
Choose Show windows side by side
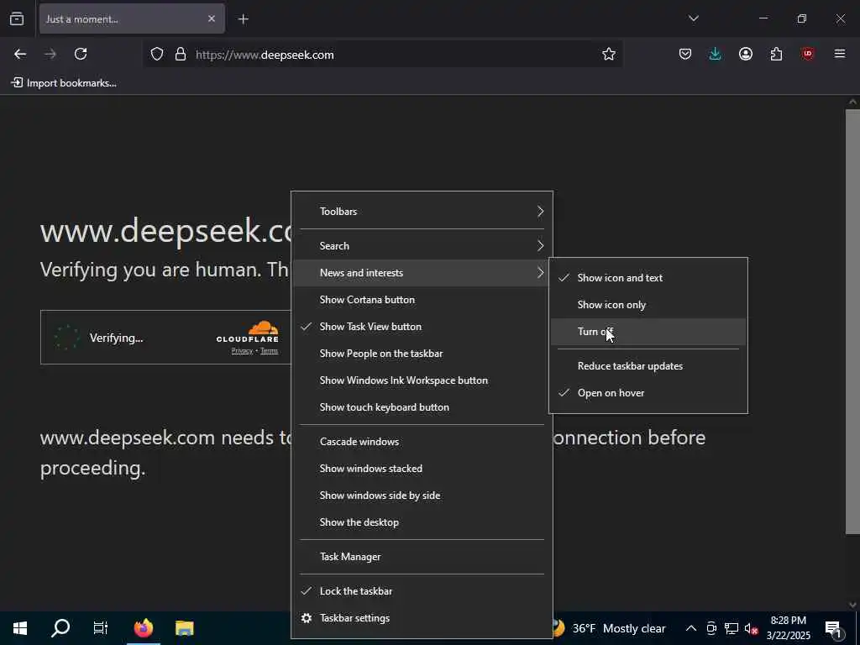point(422,496)
